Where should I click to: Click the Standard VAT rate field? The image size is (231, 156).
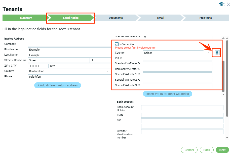(x=177, y=64)
